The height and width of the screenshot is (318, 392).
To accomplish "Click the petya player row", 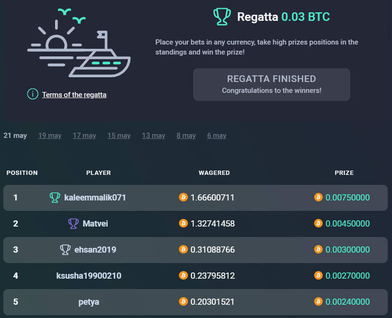I will coord(196,302).
